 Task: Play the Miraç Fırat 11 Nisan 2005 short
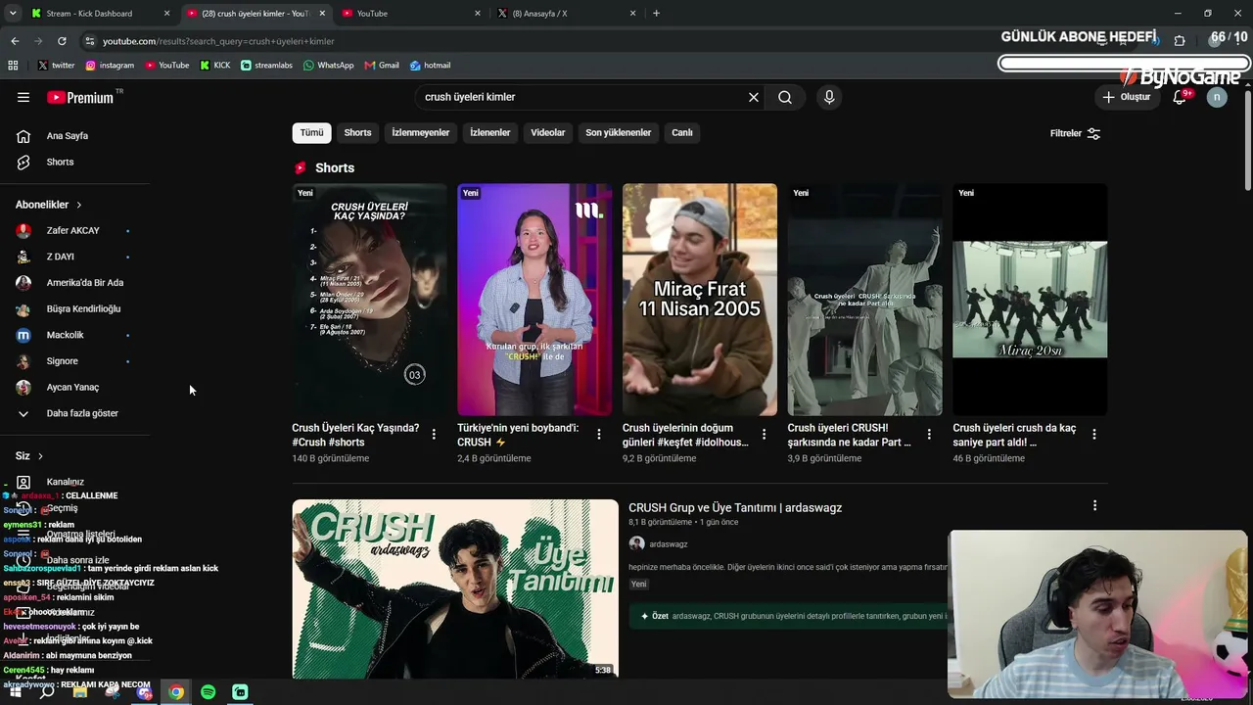click(x=700, y=300)
